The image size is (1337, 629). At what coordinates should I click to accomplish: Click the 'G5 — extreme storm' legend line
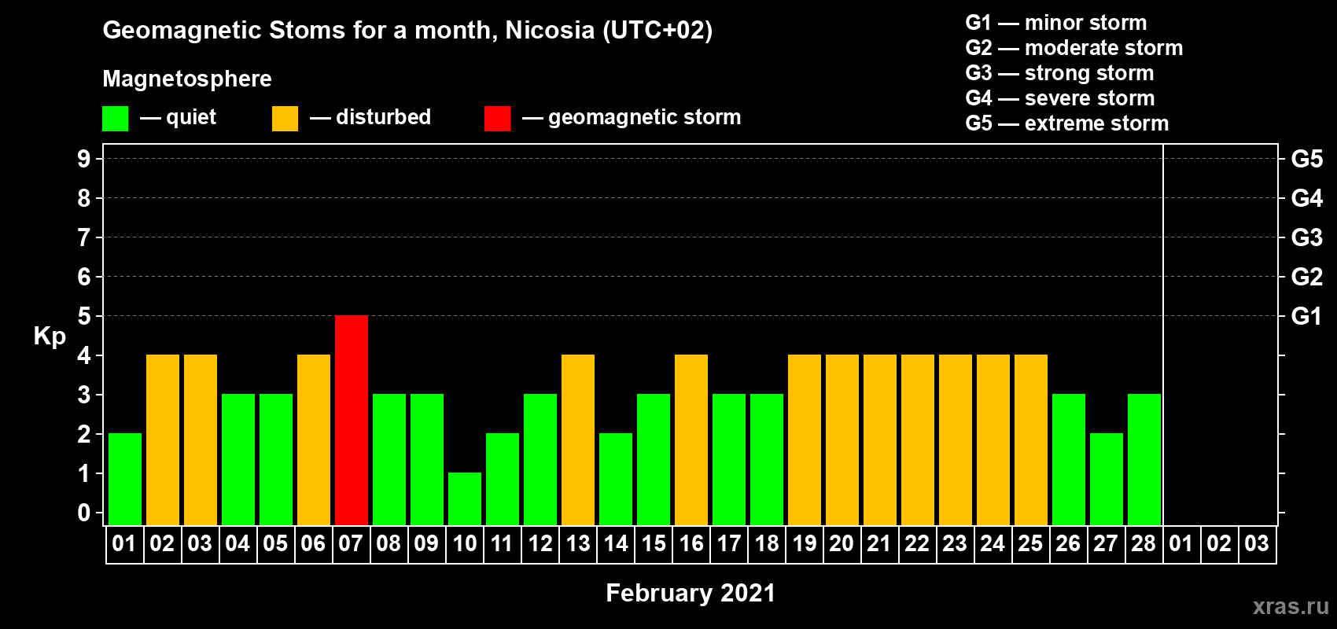click(x=1067, y=123)
